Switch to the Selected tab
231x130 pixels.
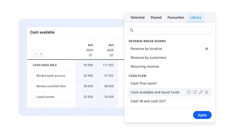(137, 18)
